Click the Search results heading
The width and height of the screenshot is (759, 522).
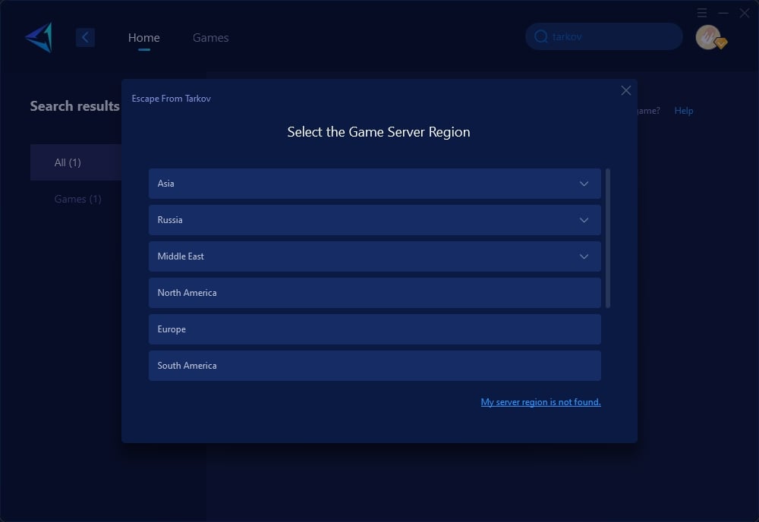[74, 106]
